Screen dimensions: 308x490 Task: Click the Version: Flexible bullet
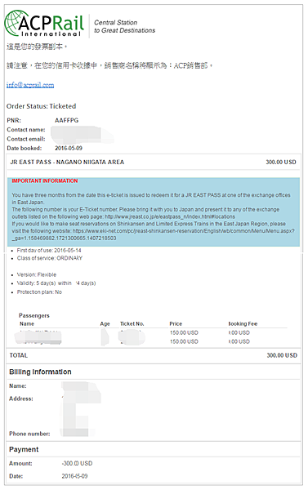pyautogui.click(x=37, y=274)
